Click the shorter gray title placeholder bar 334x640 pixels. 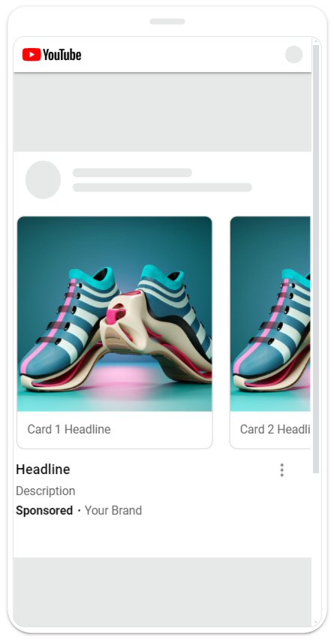132,173
